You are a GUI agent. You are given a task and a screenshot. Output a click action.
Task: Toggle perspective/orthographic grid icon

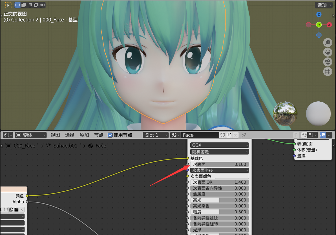point(328,72)
